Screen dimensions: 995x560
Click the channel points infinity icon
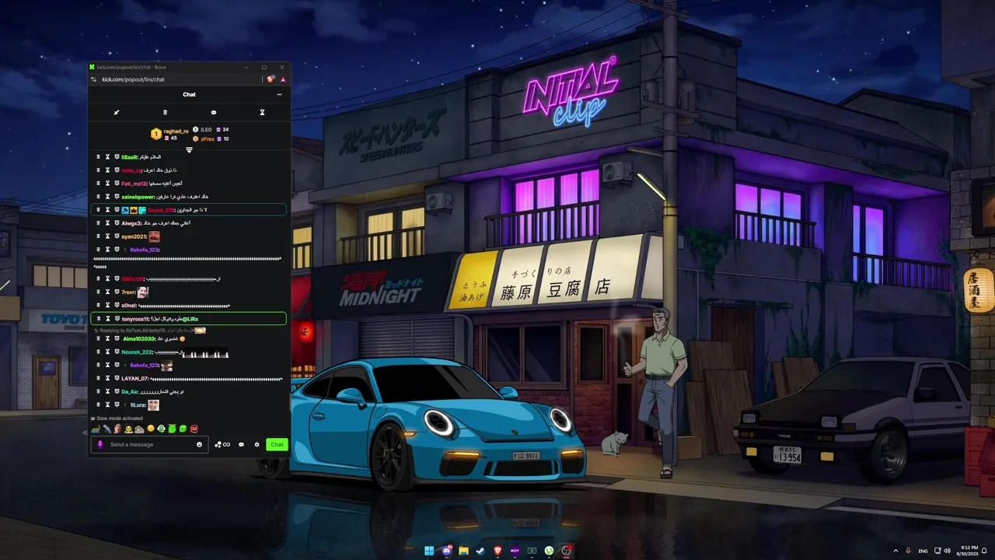pos(223,445)
